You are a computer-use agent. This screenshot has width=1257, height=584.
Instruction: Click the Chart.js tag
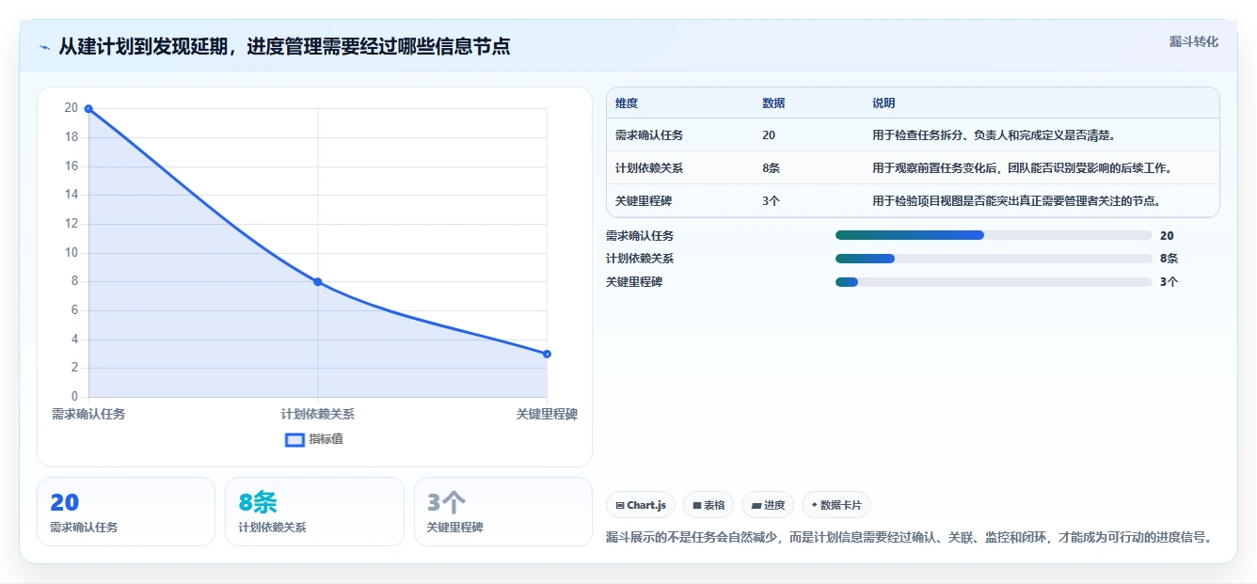click(x=641, y=505)
